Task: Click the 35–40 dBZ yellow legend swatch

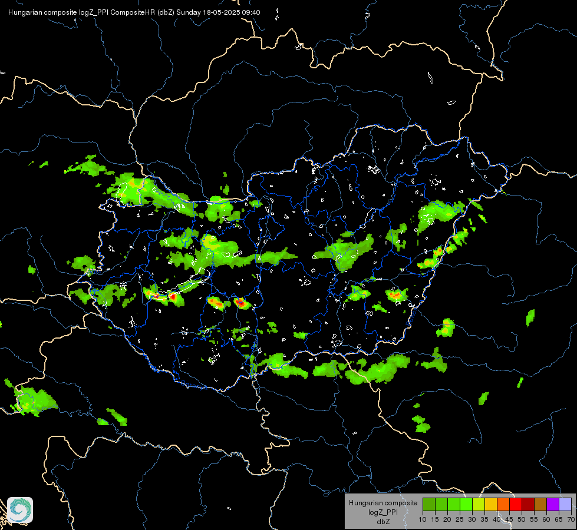Action: (x=491, y=504)
